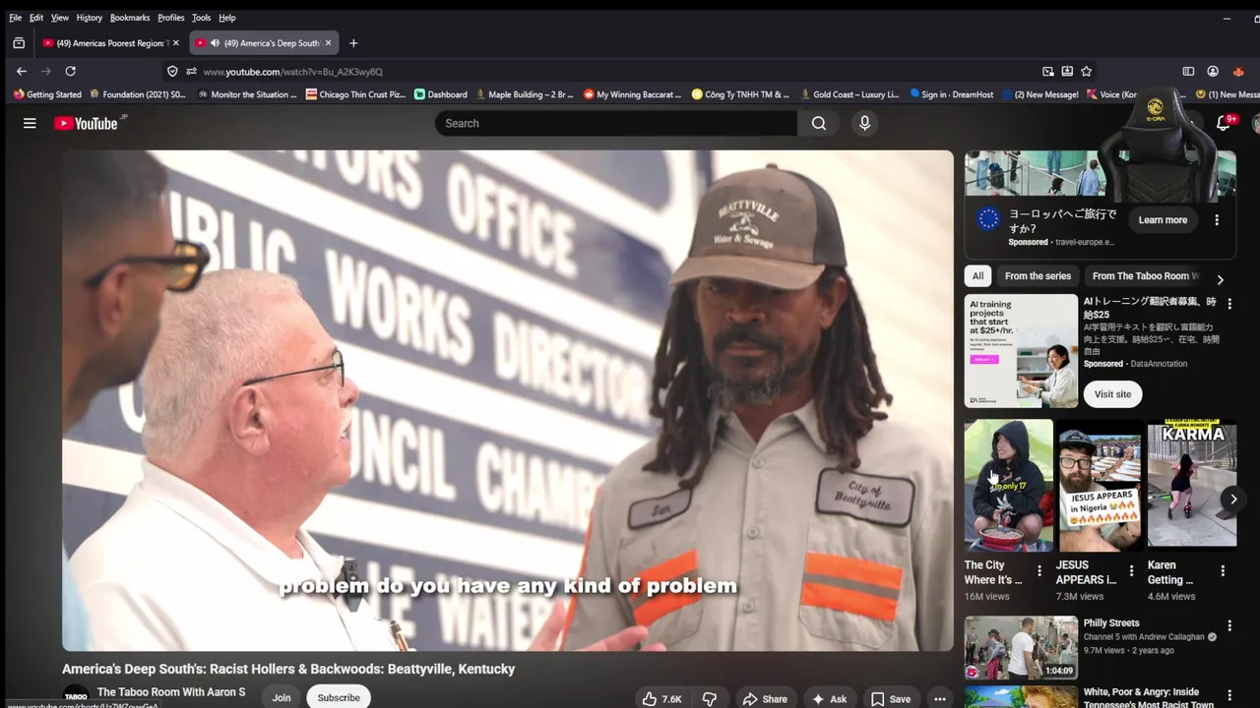Start voice search with the microphone
The height and width of the screenshot is (708, 1260).
coord(864,123)
